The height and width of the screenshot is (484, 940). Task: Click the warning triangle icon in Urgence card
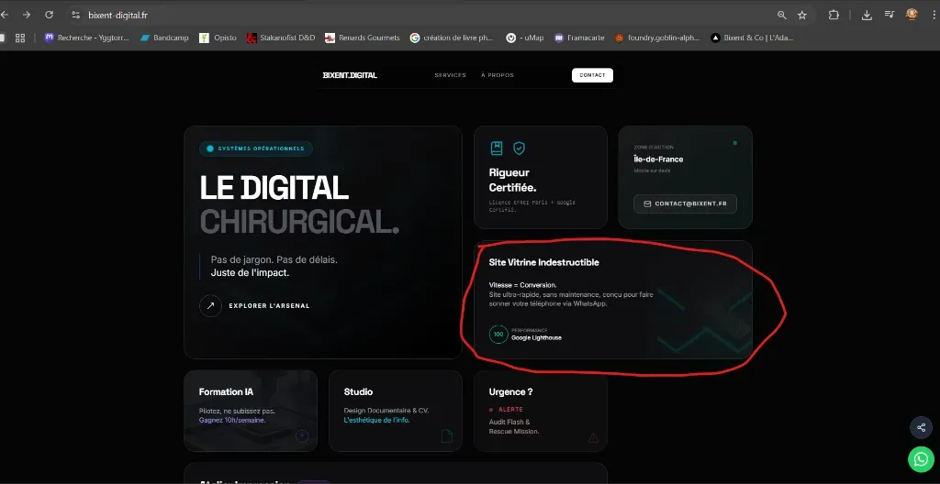593,438
